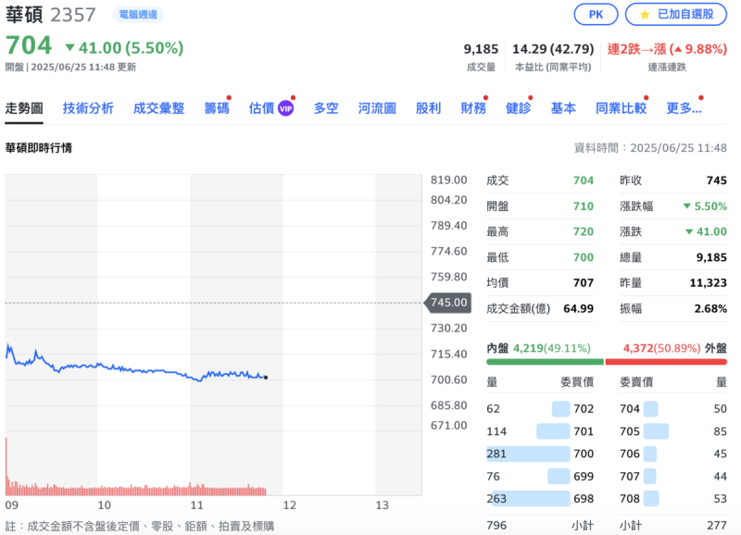The height and width of the screenshot is (535, 741).
Task: Click the ask subtotal 277
Action: click(717, 525)
